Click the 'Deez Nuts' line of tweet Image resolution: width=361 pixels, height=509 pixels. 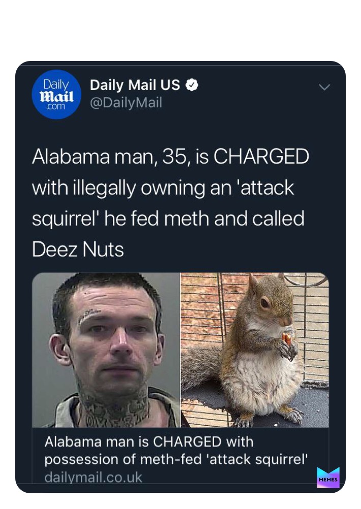[x=78, y=249]
